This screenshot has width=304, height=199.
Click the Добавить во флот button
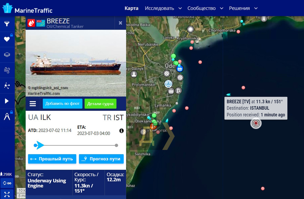(x=62, y=104)
